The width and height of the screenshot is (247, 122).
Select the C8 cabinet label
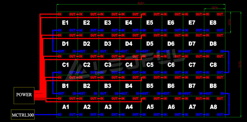213,65
